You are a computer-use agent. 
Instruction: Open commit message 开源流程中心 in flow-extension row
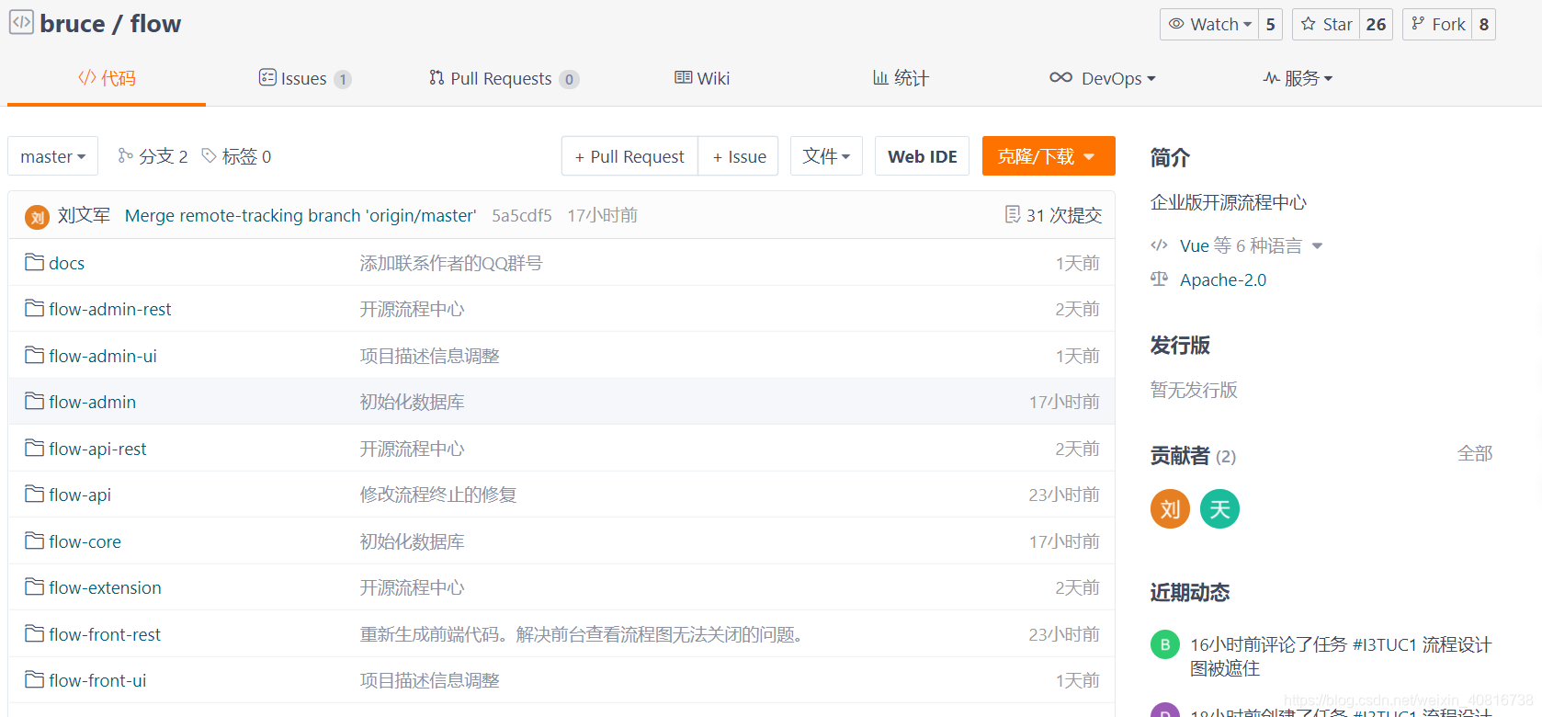pyautogui.click(x=412, y=587)
